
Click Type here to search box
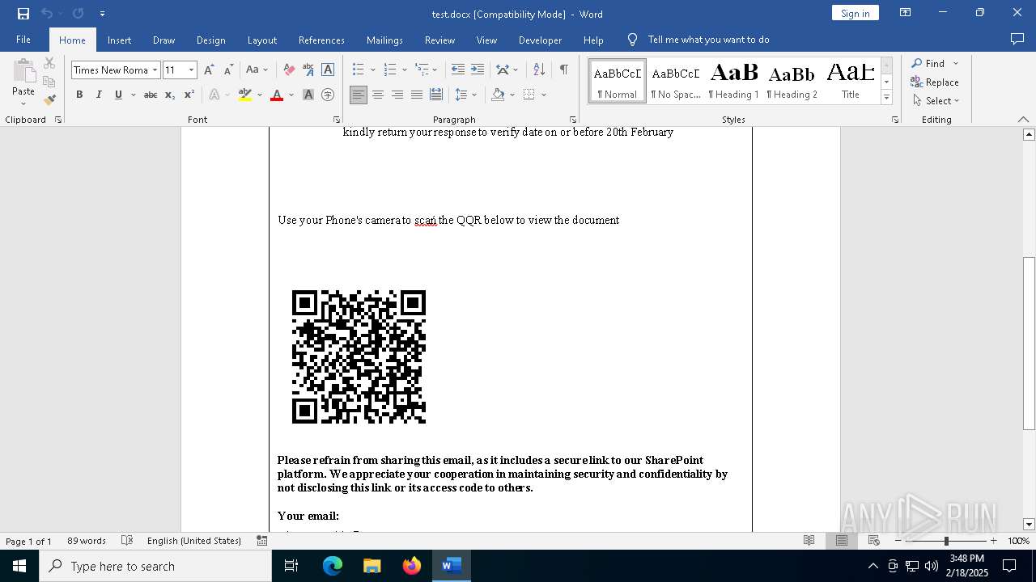(x=155, y=566)
